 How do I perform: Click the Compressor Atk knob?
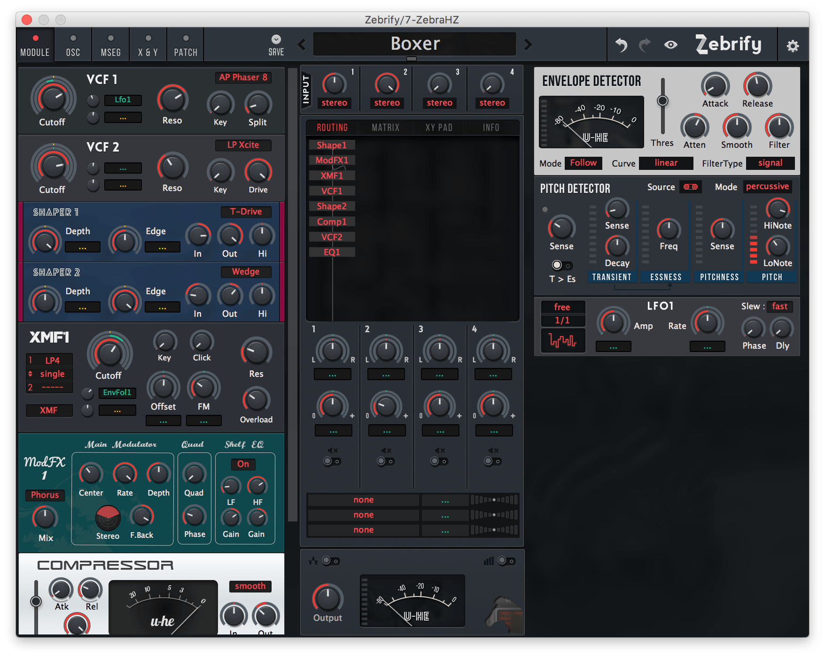click(x=61, y=589)
